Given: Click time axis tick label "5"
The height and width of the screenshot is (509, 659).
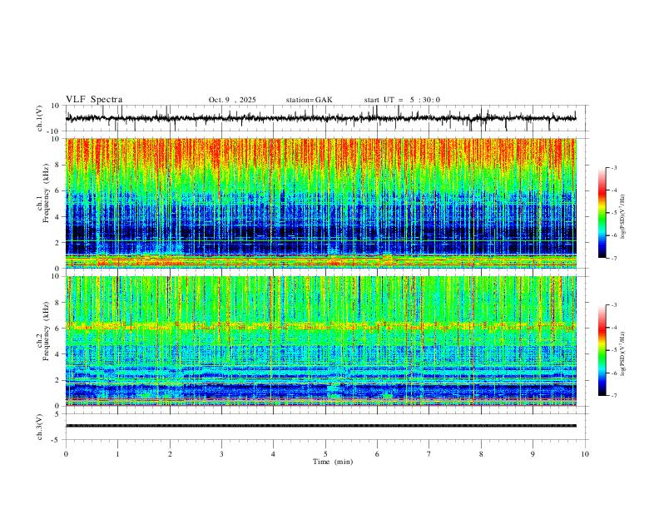Looking at the screenshot, I should tap(325, 454).
